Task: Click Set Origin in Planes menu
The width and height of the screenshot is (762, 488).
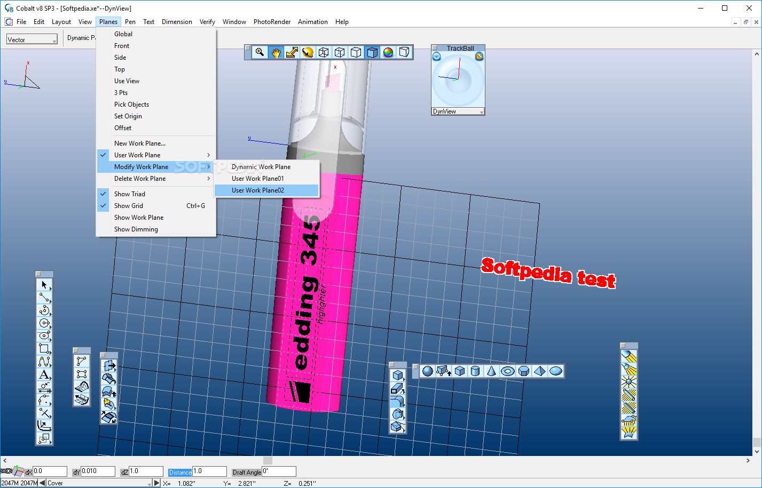Action: [156, 116]
